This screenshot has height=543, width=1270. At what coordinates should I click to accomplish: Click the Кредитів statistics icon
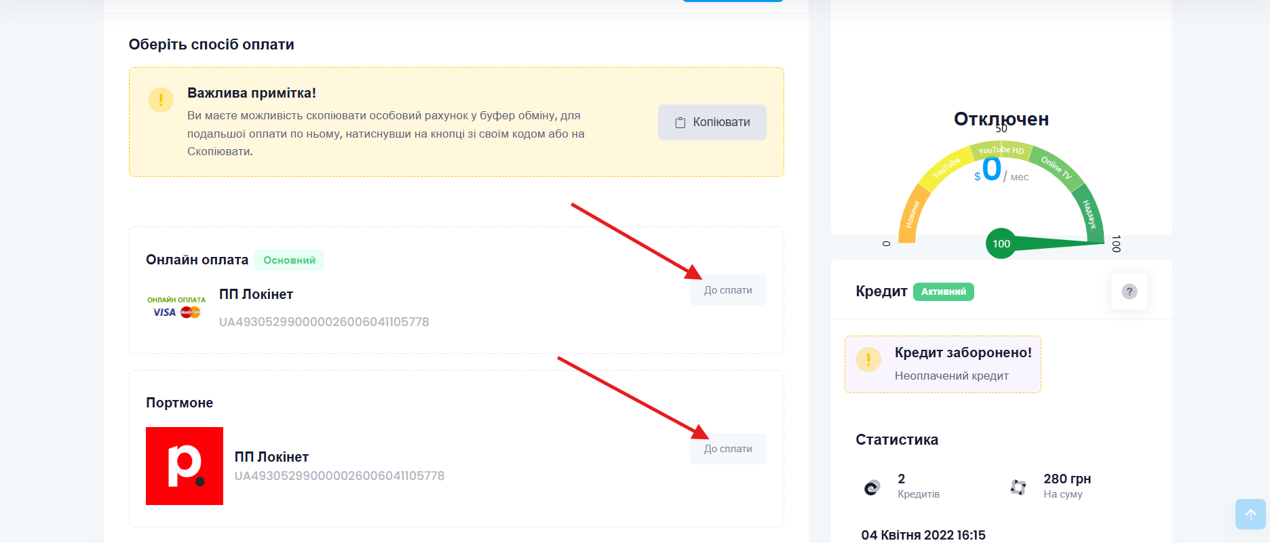pyautogui.click(x=872, y=487)
